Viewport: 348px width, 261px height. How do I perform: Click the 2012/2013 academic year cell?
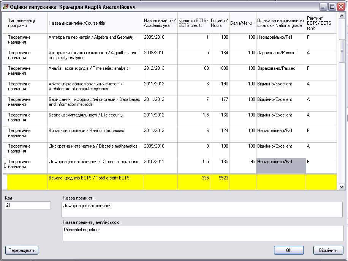coord(160,72)
